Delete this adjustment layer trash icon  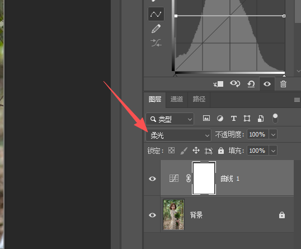(x=283, y=84)
